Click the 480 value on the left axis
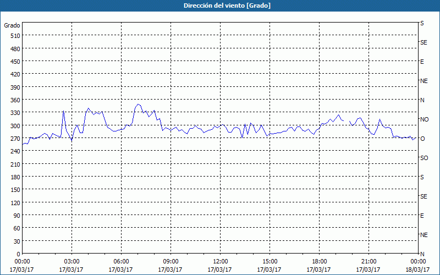Image resolution: width=440 pixels, height=275 pixels. tap(15, 49)
